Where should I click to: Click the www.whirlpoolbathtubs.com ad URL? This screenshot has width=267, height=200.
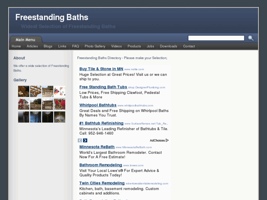[136, 106]
